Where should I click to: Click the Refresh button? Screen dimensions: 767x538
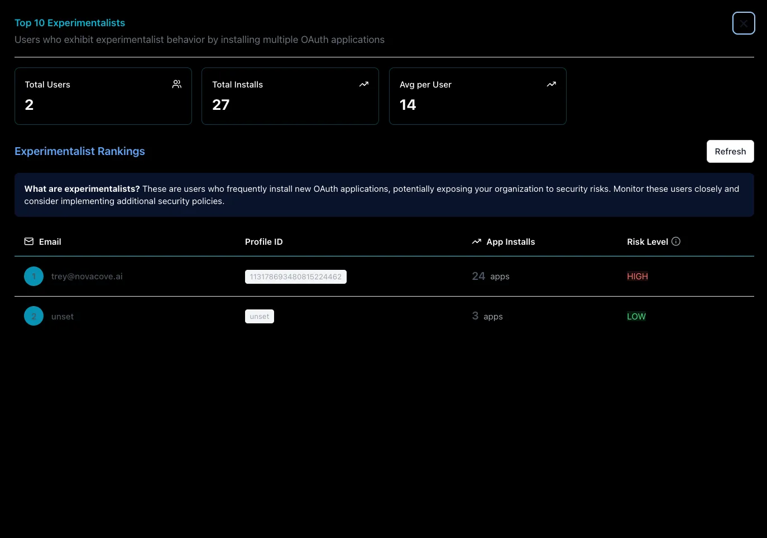coord(730,152)
